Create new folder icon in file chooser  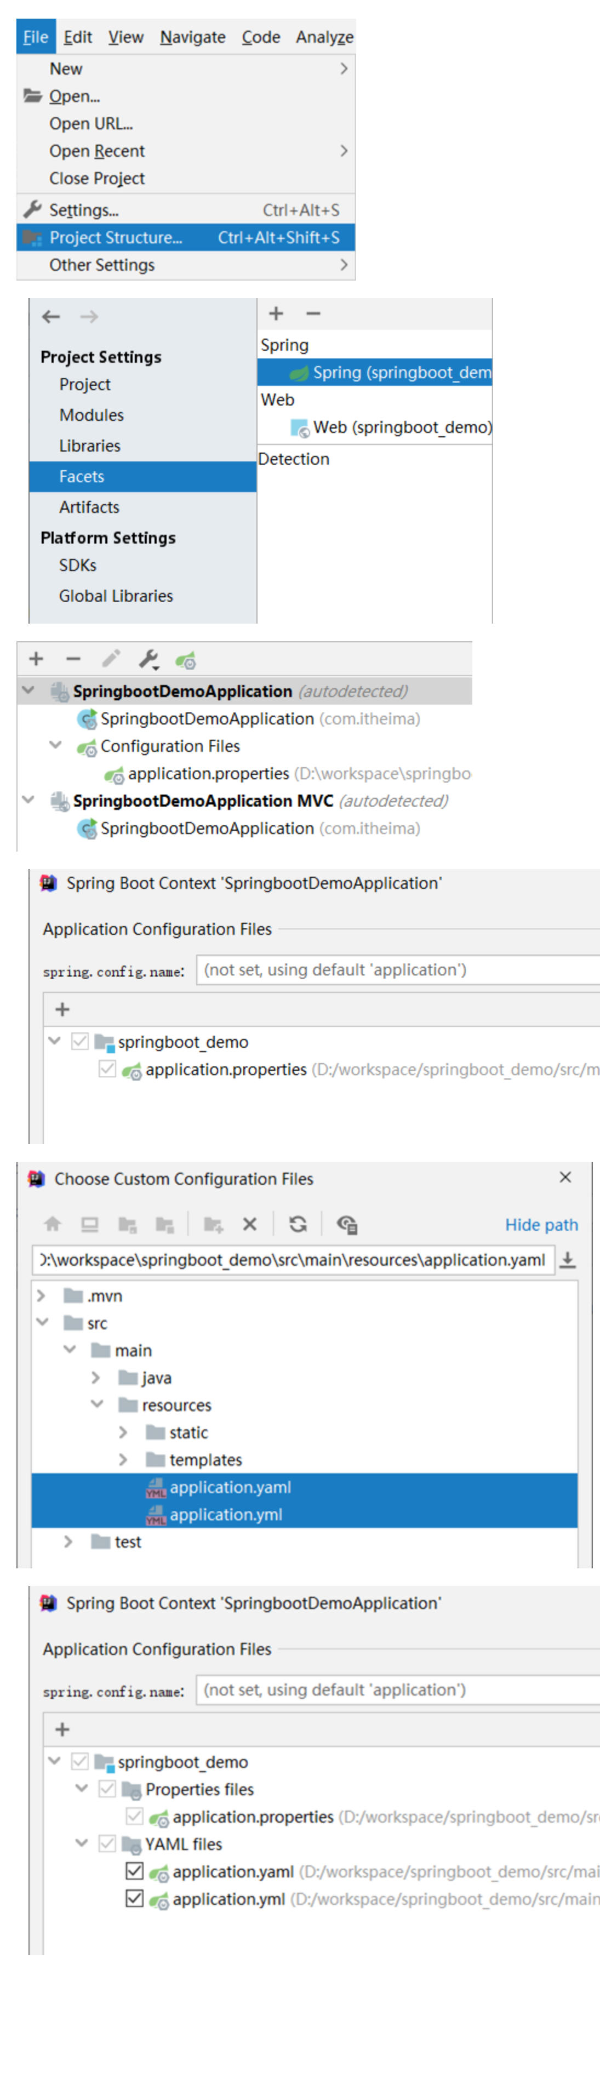point(213,1225)
